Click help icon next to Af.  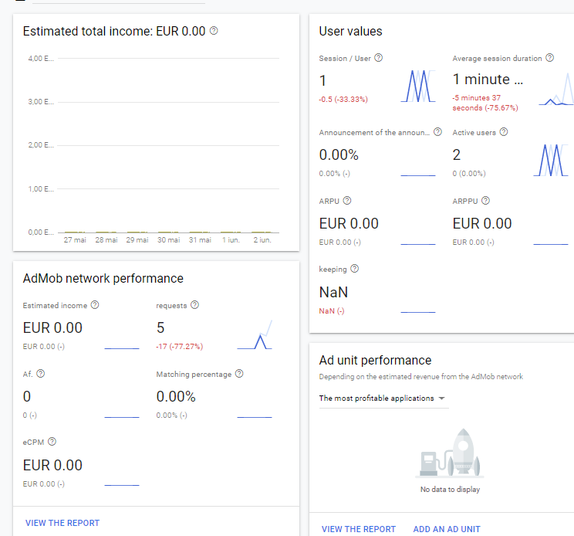(x=41, y=374)
